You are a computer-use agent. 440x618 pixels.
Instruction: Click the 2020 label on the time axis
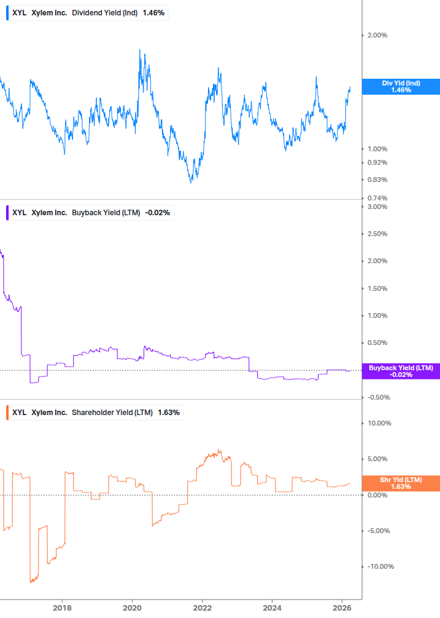(132, 608)
